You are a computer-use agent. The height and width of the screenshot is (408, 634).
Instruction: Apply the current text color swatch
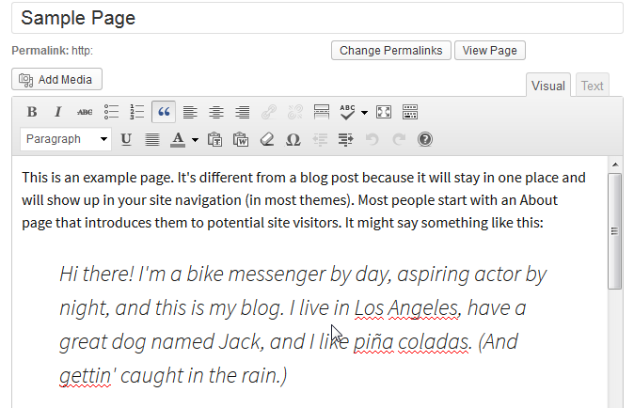pyautogui.click(x=178, y=139)
